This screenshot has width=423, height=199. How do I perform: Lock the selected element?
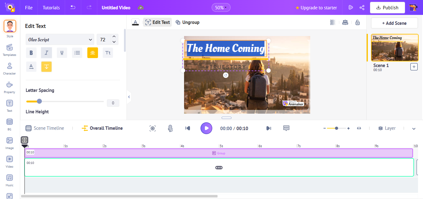coord(358,22)
